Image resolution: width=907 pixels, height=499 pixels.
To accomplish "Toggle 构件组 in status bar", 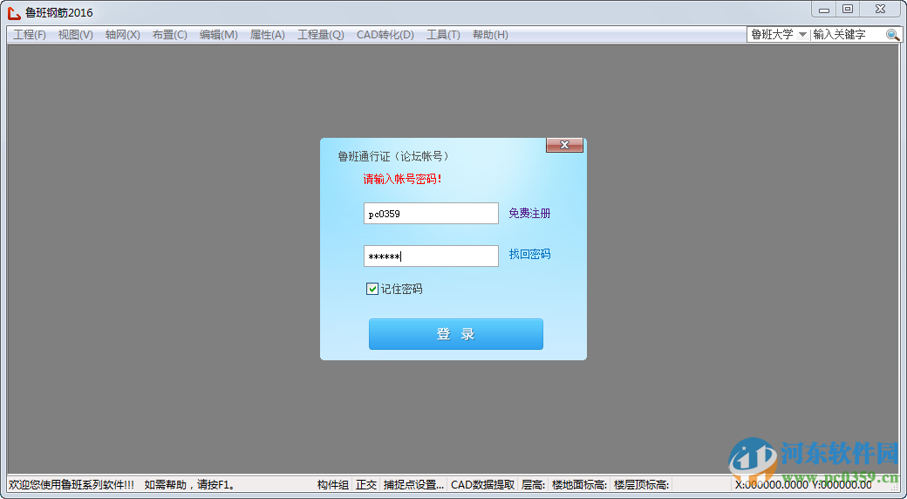I will coord(332,485).
